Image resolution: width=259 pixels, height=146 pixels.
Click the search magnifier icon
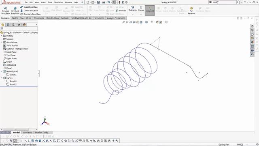238,2
